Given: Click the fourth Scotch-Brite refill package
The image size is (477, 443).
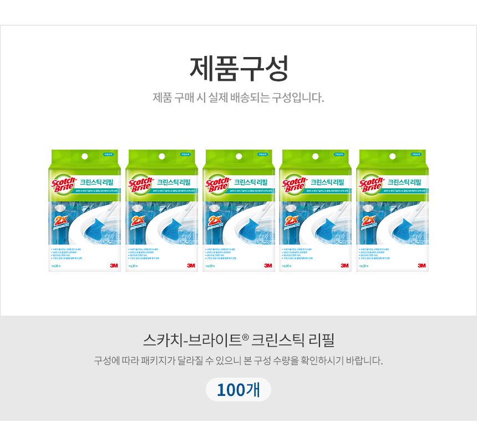Looking at the screenshot, I should coord(316,210).
